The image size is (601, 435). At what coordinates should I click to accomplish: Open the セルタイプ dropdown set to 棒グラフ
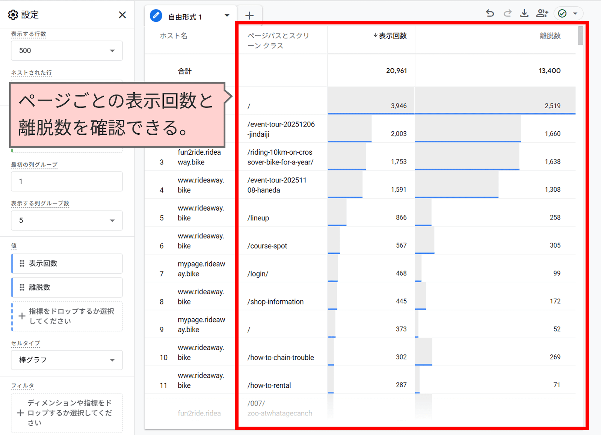(66, 360)
